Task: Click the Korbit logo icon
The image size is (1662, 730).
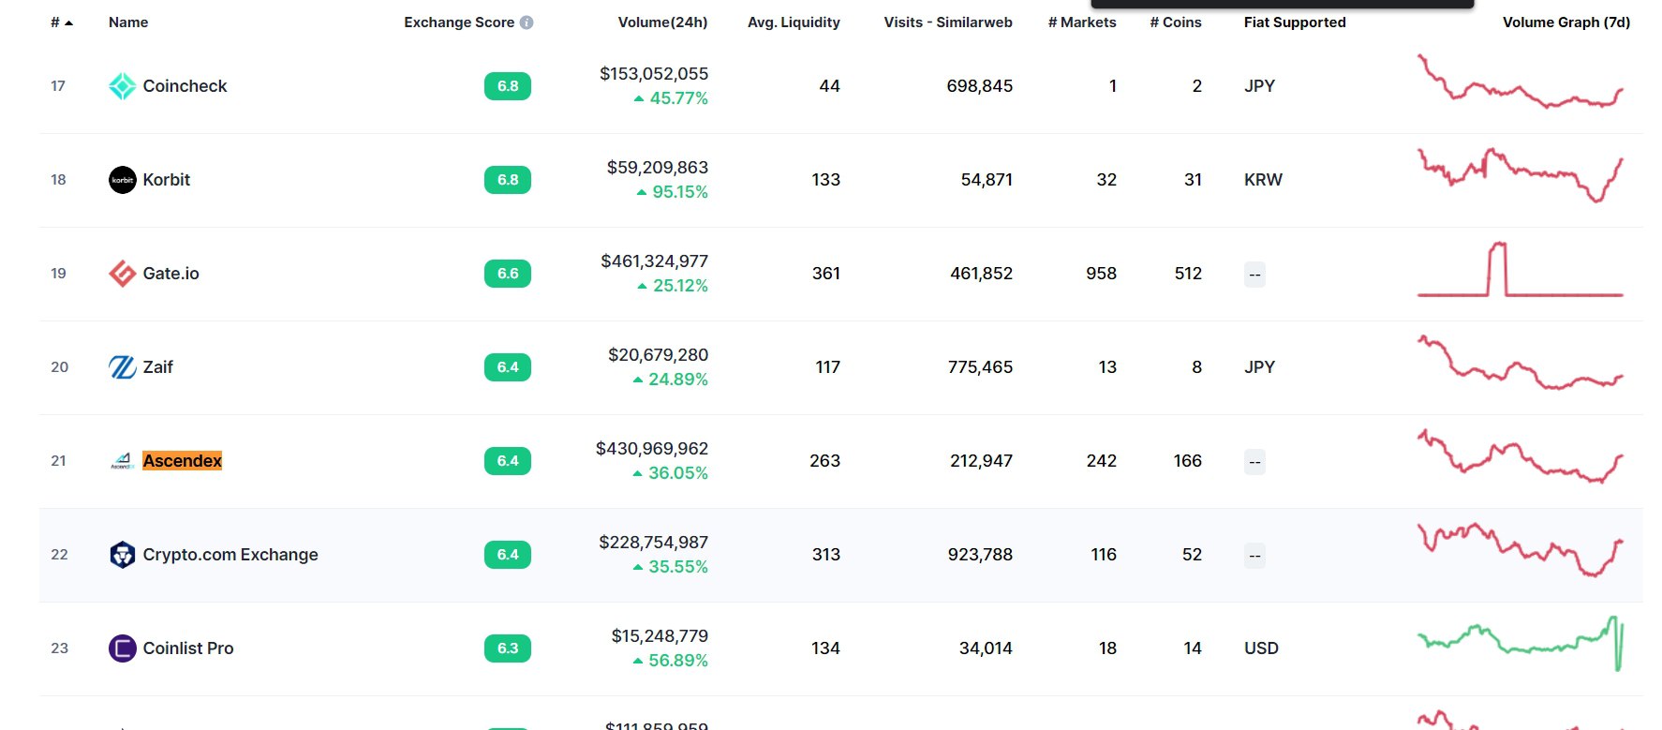Action: (123, 180)
